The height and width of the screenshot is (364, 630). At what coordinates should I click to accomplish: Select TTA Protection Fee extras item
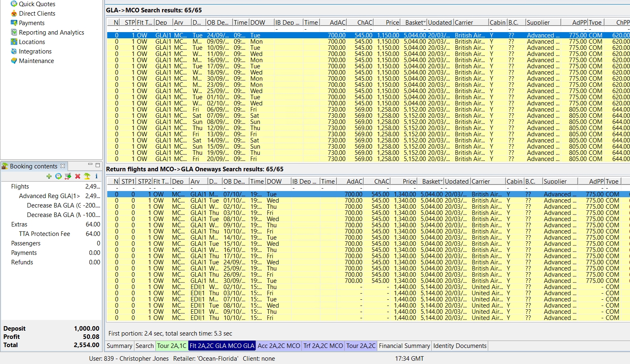coord(45,234)
